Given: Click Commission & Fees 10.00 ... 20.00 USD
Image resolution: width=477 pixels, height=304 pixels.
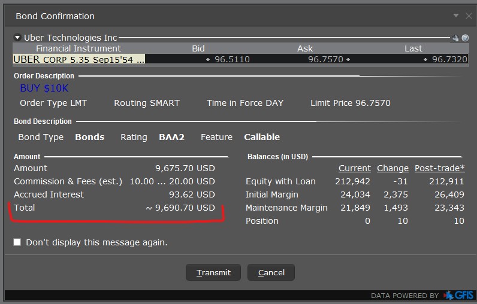Looking at the screenshot, I should coord(172,181).
